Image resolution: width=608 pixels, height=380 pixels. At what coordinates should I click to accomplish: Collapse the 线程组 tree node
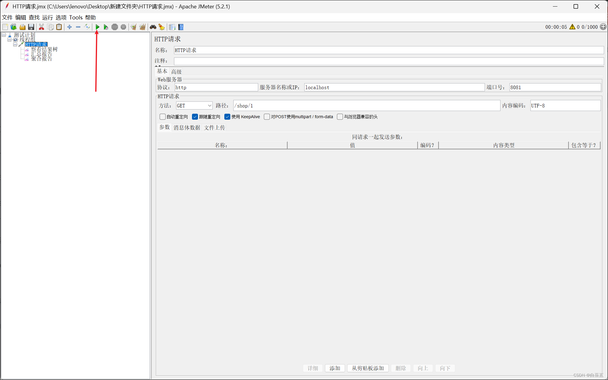point(10,39)
